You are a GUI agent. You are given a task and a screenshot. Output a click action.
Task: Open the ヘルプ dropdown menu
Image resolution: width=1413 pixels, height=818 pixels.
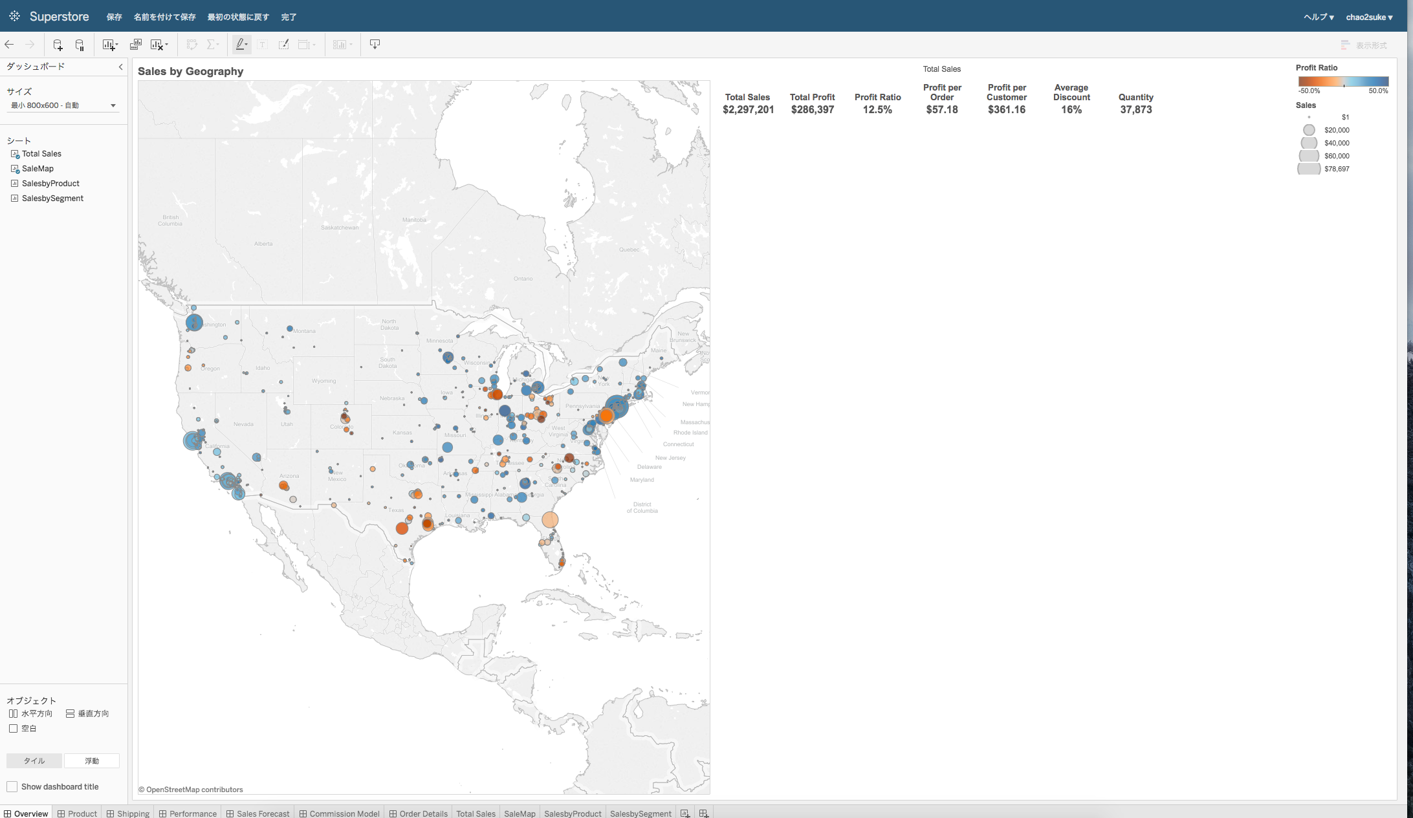click(1318, 17)
